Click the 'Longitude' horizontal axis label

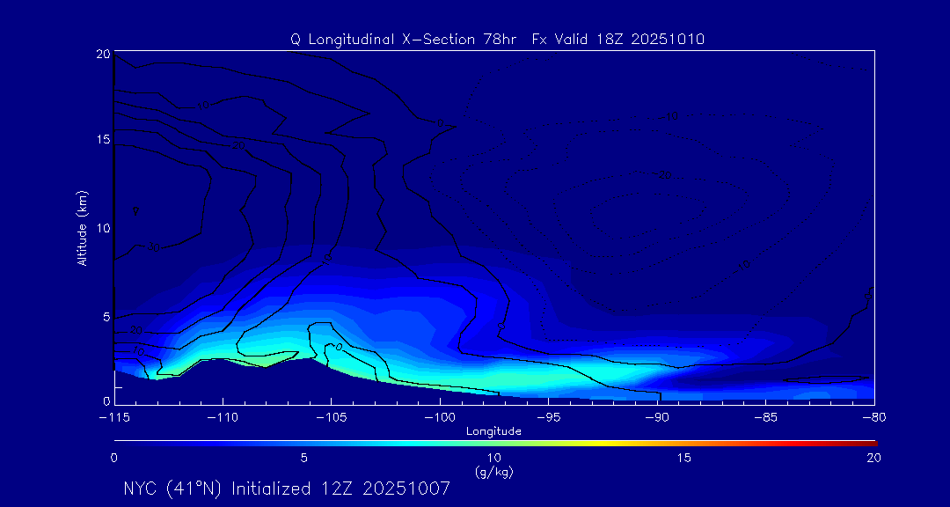pyautogui.click(x=493, y=431)
